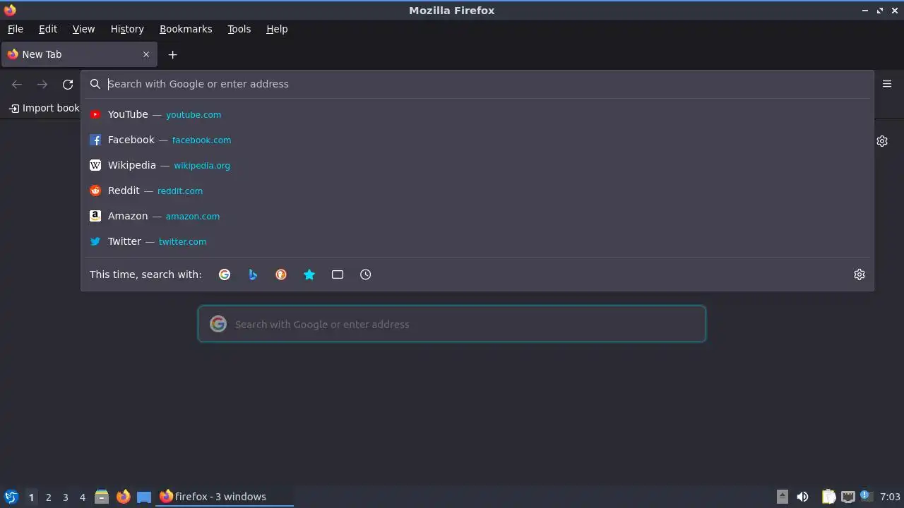
Task: Click the 7:03 clock
Action: (890, 497)
